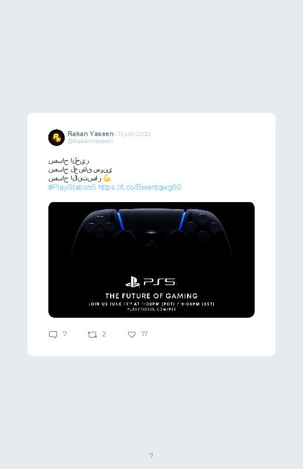The height and width of the screenshot is (469, 303).
Task: Click the PLAYSTATION.COM/PS5 text in the image
Action: pyautogui.click(x=151, y=310)
